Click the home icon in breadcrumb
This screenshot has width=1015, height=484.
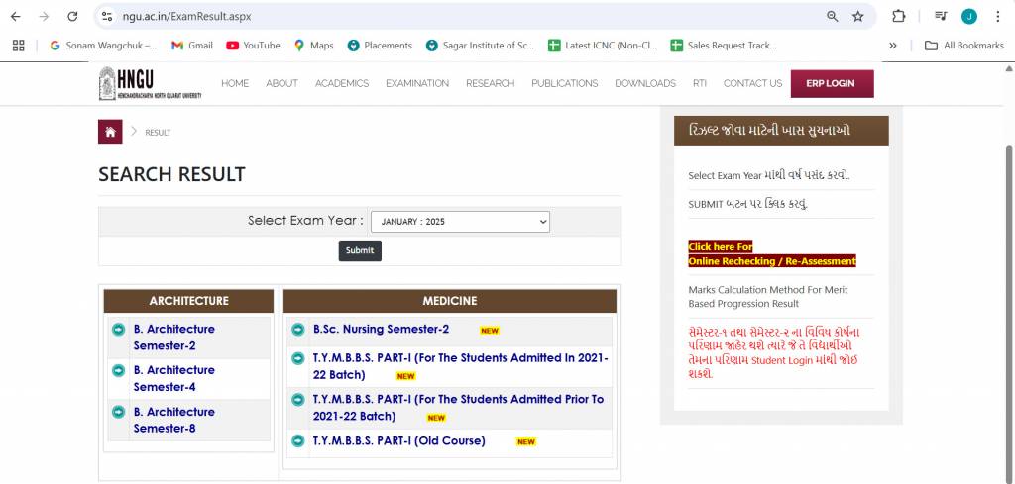click(x=110, y=132)
